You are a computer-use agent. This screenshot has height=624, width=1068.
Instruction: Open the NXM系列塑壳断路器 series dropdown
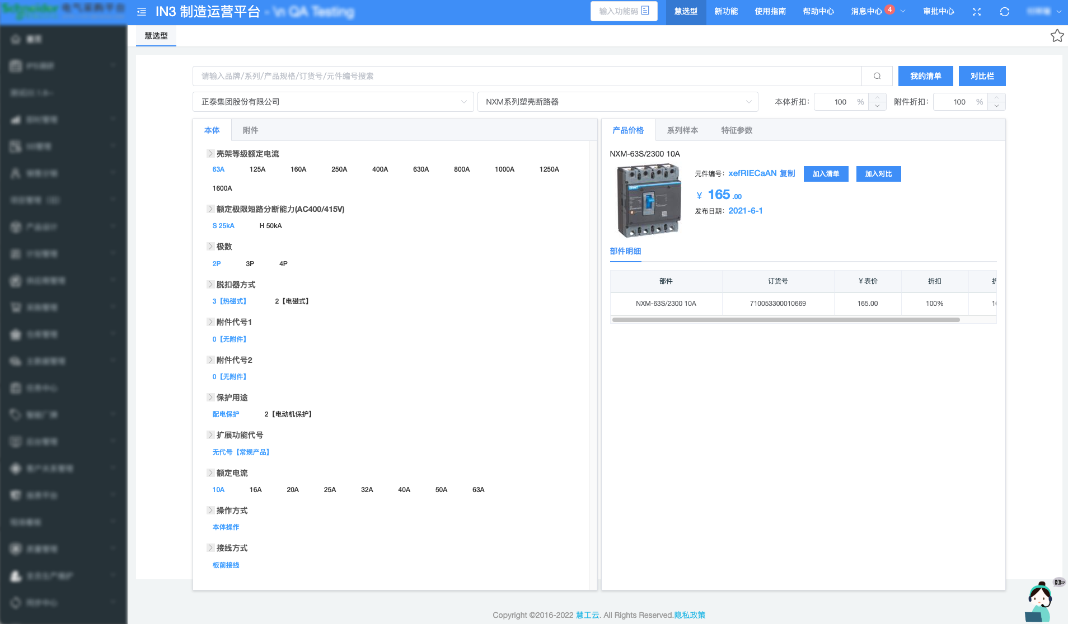(x=617, y=102)
